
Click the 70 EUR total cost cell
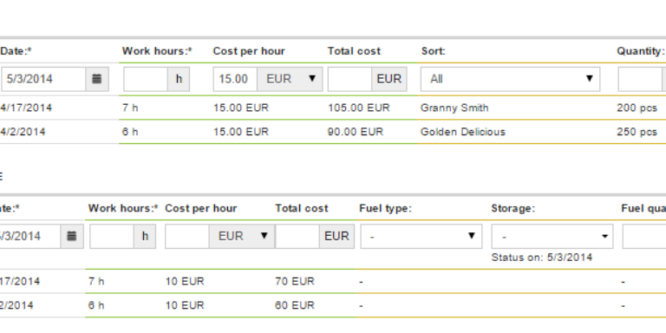[x=295, y=281]
